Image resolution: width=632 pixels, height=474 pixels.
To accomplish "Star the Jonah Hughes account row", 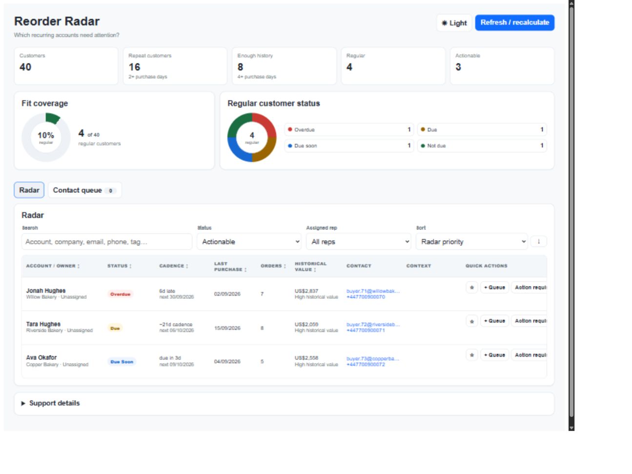I will point(471,288).
